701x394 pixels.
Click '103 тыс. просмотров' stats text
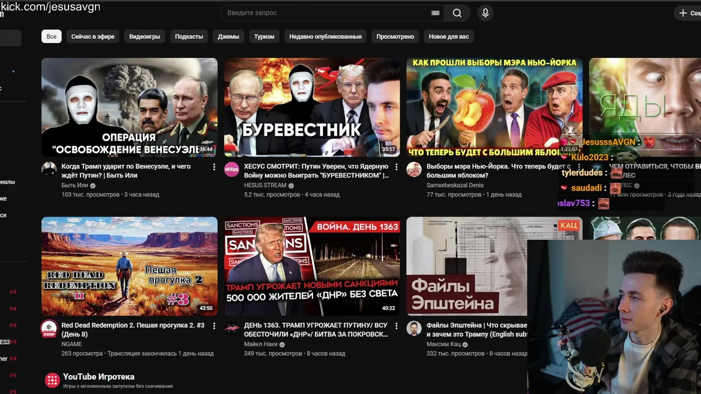click(90, 194)
